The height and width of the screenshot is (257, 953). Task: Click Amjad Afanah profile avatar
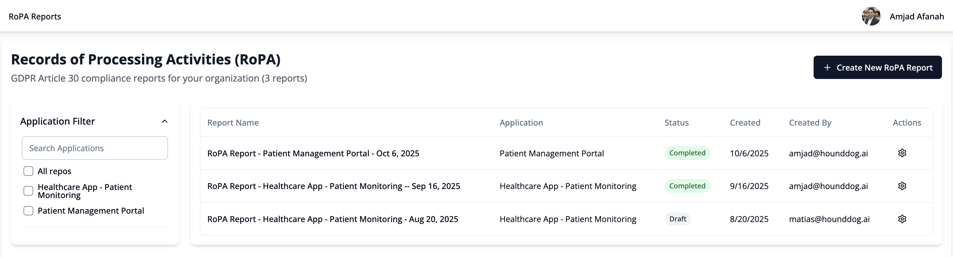(x=871, y=16)
